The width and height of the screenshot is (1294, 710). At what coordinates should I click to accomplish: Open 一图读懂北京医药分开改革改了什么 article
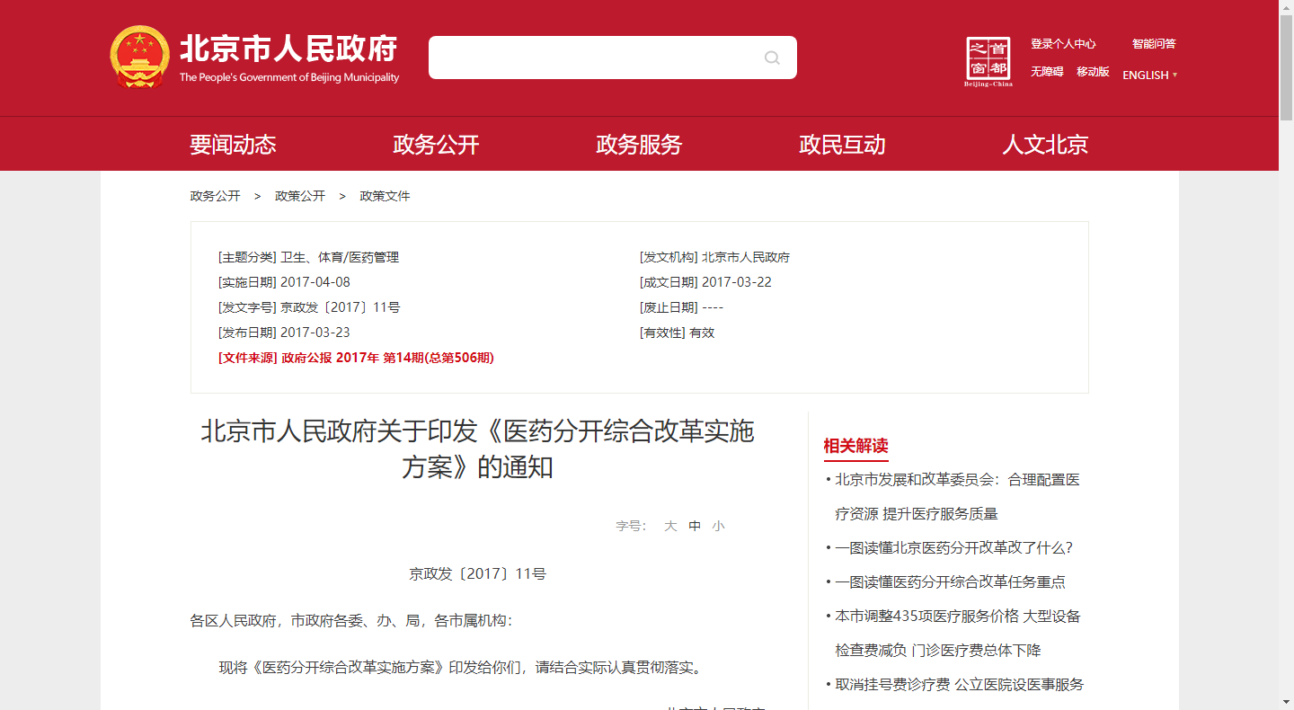point(953,548)
